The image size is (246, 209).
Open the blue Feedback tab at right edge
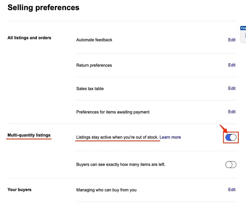coord(243,28)
